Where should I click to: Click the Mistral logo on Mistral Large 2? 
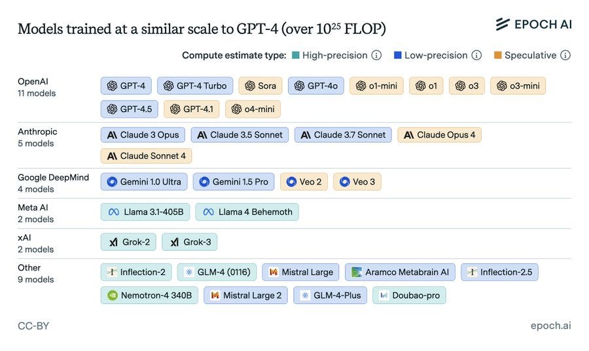click(215, 295)
